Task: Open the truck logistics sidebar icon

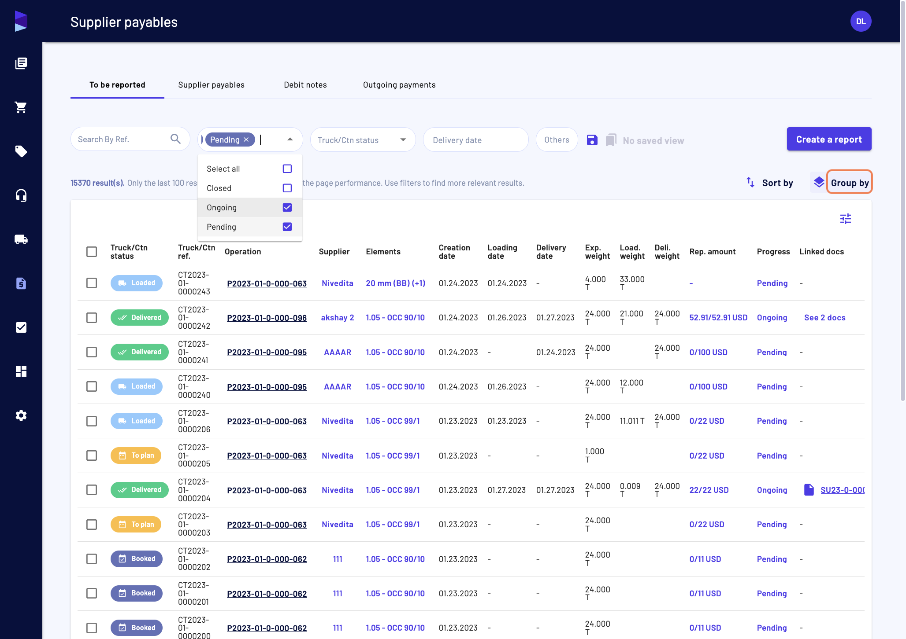Action: 21,239
